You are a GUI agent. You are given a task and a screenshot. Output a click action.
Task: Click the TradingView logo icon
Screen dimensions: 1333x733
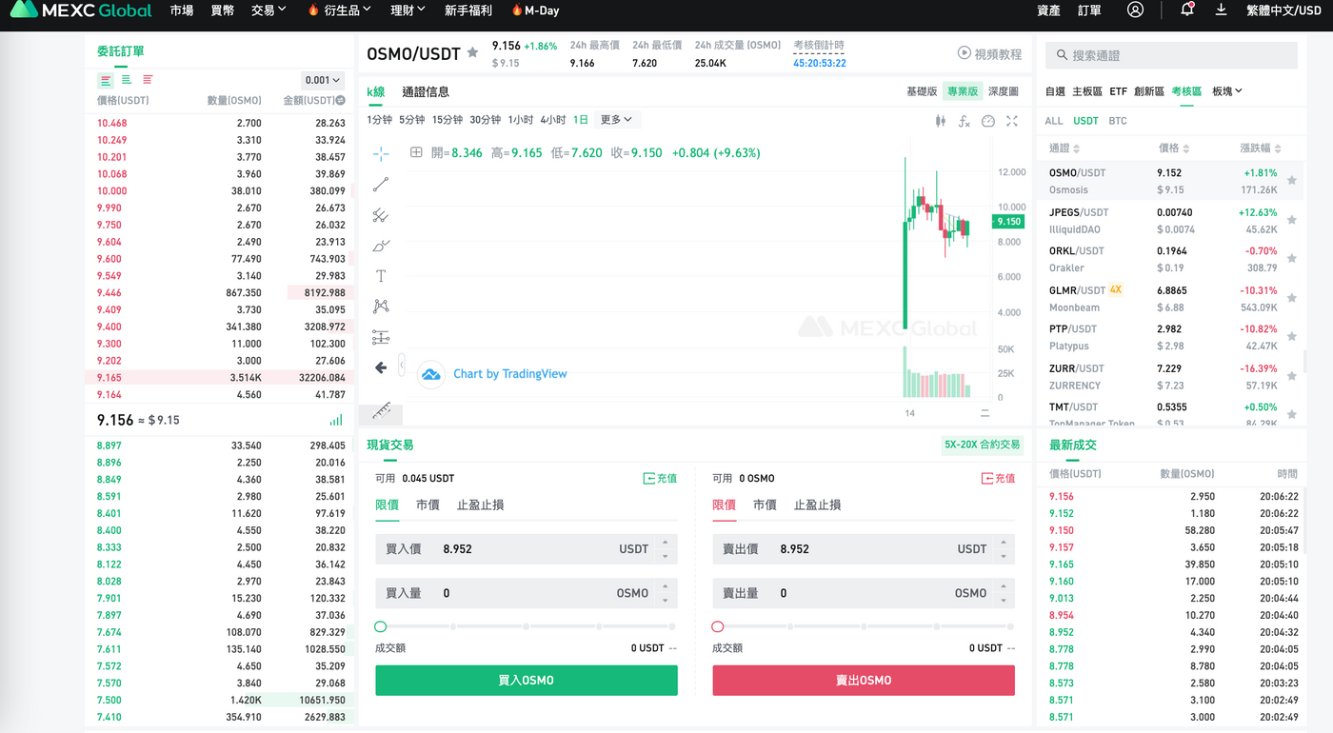point(431,374)
